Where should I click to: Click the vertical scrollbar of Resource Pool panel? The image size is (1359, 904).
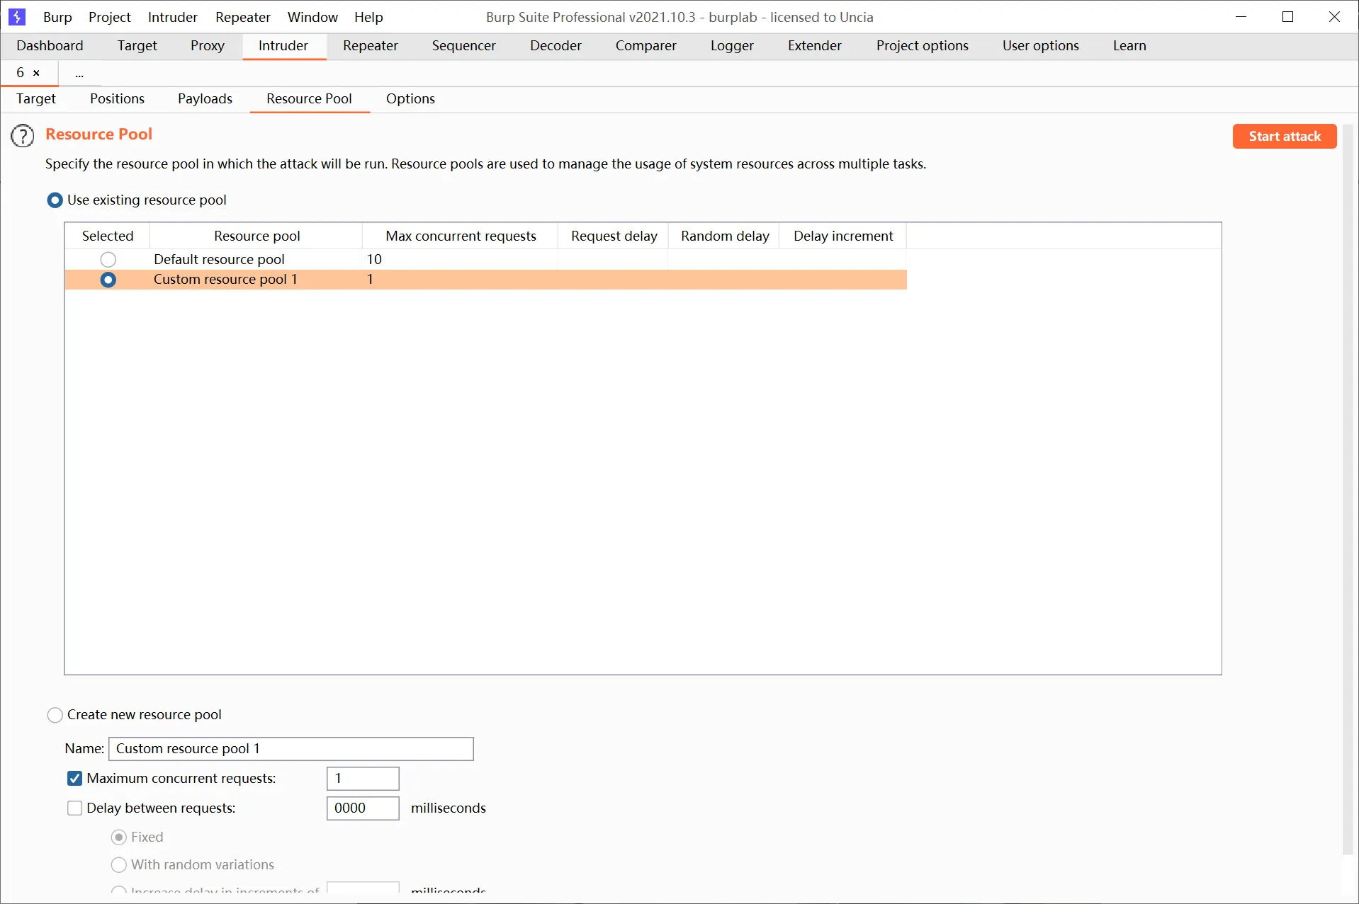point(1348,490)
